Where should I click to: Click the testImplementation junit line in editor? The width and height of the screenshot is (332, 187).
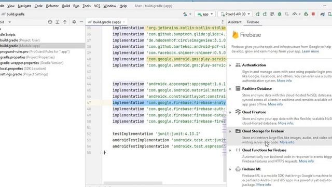point(156,134)
